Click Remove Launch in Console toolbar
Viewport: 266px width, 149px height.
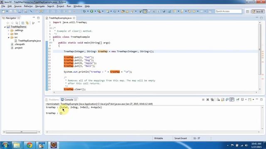(x=208, y=100)
